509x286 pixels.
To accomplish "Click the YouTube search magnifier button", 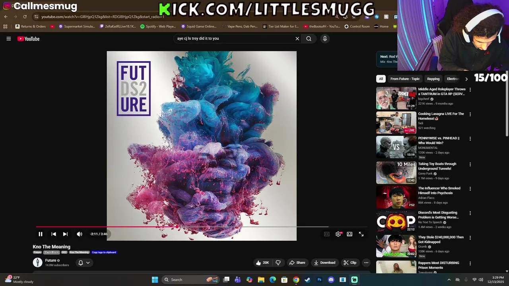I will 309,39.
